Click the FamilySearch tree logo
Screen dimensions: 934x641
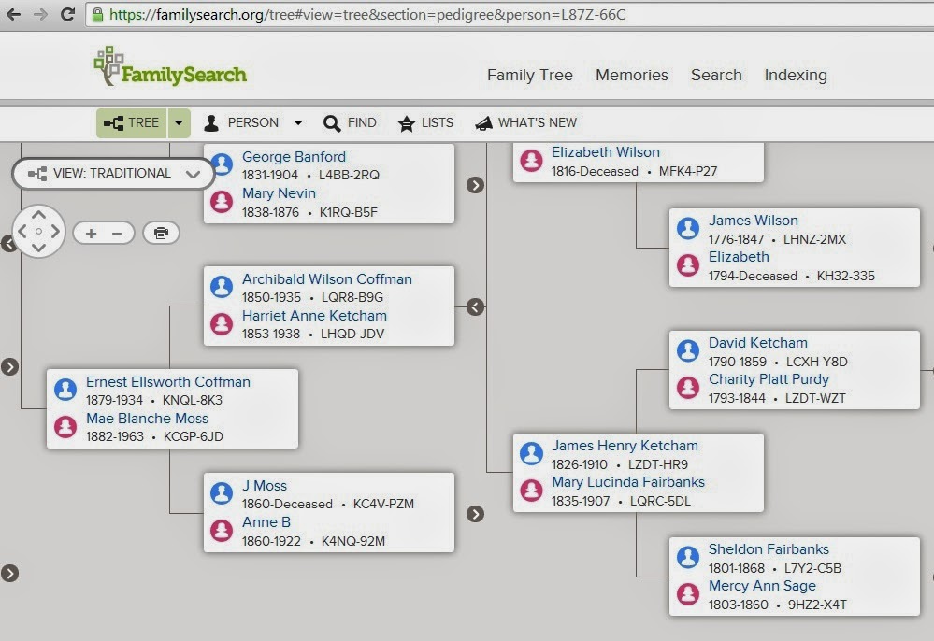coord(109,65)
